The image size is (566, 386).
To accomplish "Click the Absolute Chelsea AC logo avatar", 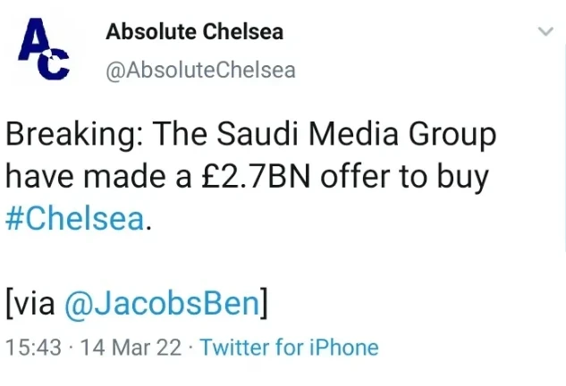I will tap(45, 51).
